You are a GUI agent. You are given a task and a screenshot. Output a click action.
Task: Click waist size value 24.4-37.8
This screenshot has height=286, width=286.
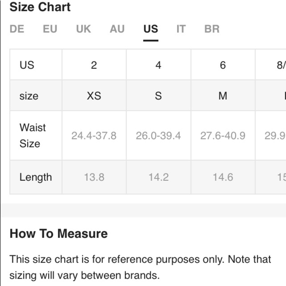[x=94, y=136]
